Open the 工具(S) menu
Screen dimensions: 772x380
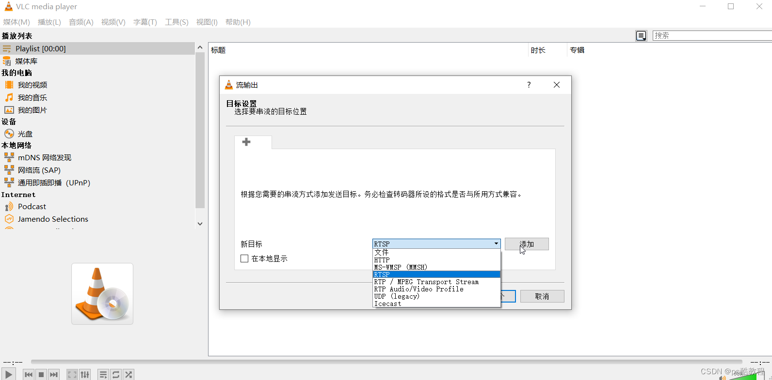click(177, 22)
